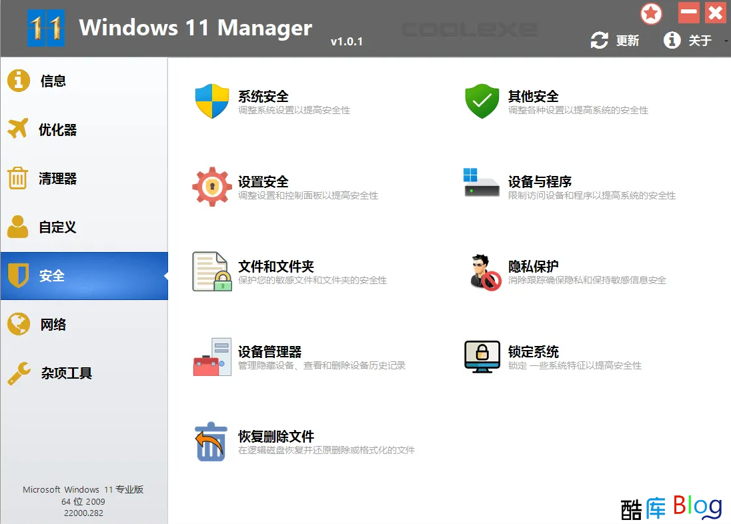Open 文件和文件夹 via locked document icon
731x524 pixels.
pos(212,271)
